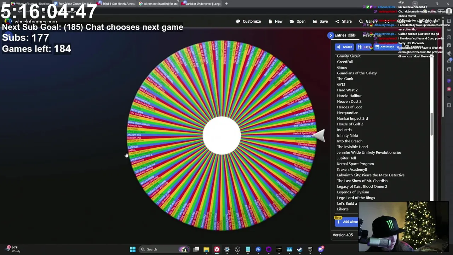Open Discord from taskbar
This screenshot has width=453, height=255.
point(321,249)
